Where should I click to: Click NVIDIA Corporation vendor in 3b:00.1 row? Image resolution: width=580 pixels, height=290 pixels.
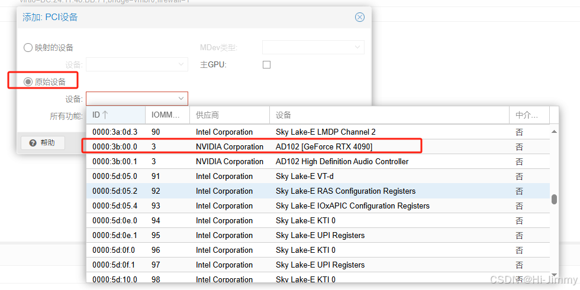[230, 162]
